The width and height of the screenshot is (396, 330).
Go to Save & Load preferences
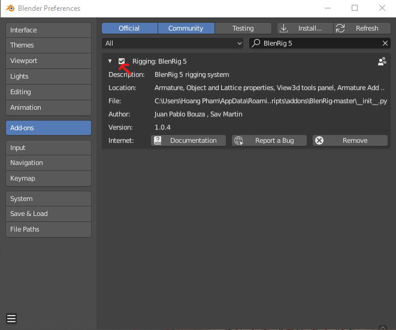point(49,214)
